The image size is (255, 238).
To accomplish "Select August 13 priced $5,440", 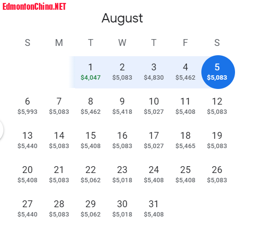I will pyautogui.click(x=27, y=140).
